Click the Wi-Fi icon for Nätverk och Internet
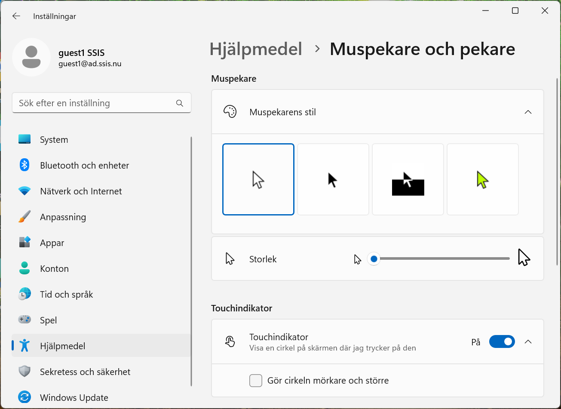The height and width of the screenshot is (409, 561). point(25,191)
